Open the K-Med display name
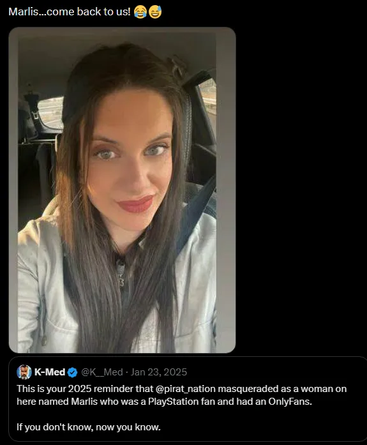 point(50,372)
